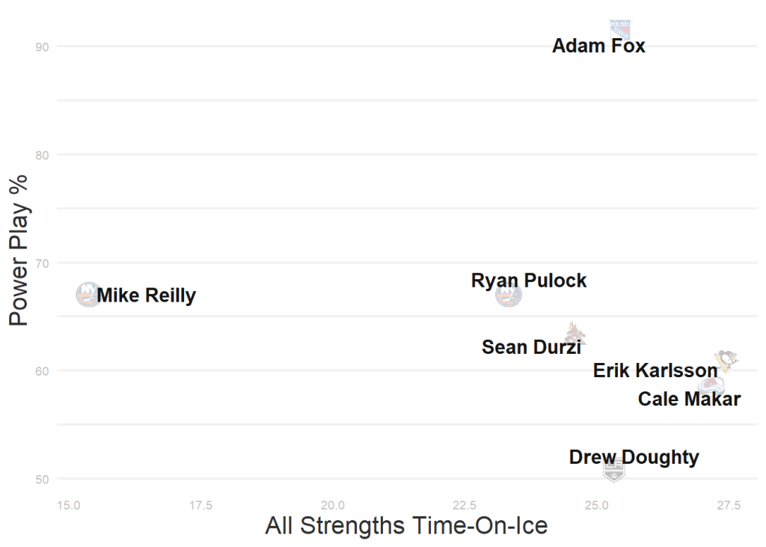The width and height of the screenshot is (766, 547).
Task: Select the 80 y-axis tick label
Action: (x=42, y=155)
